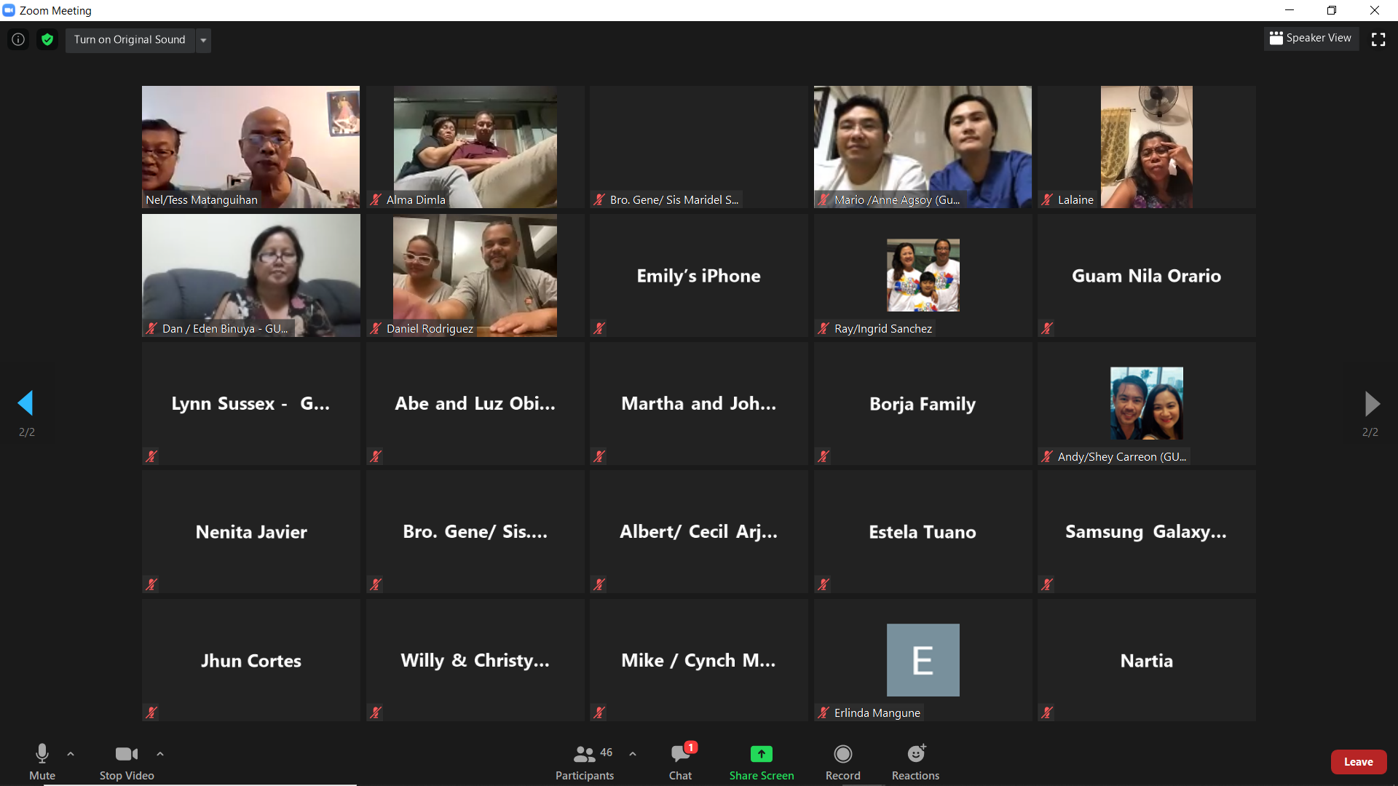Click Zoom Meeting title bar app icon
The image size is (1398, 786).
tap(9, 10)
